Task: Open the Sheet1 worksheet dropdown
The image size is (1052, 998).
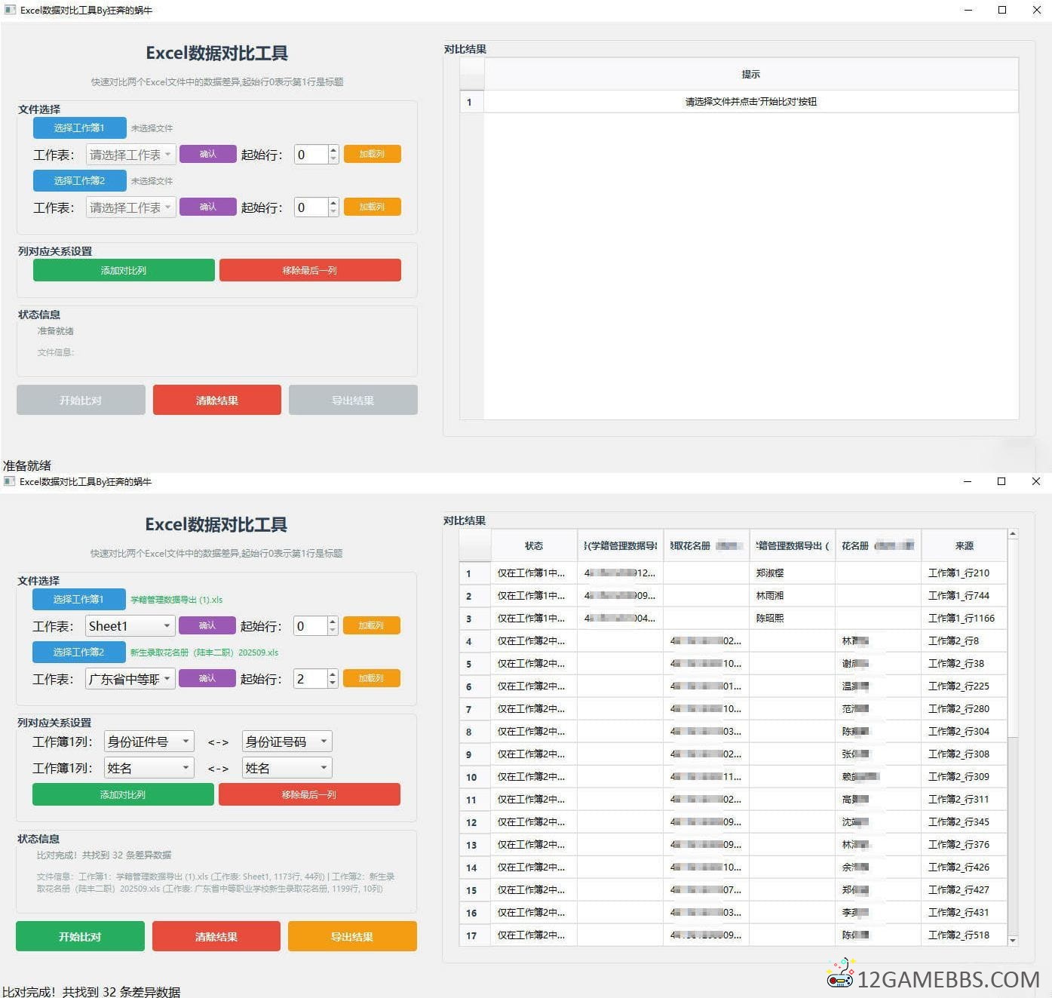Action: [130, 626]
